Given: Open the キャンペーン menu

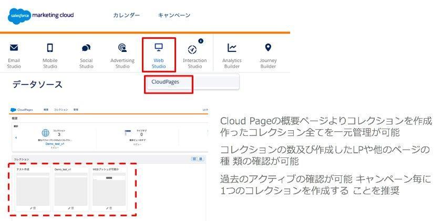Looking at the screenshot, I should click(x=174, y=15).
